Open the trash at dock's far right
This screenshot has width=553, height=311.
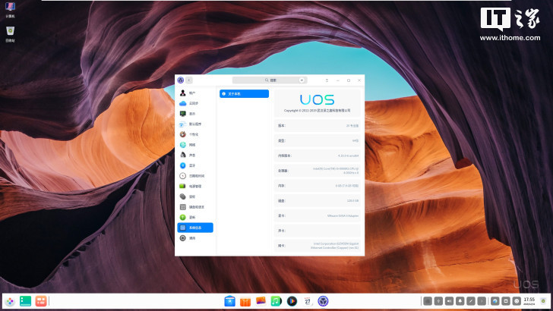pyautogui.click(x=543, y=301)
